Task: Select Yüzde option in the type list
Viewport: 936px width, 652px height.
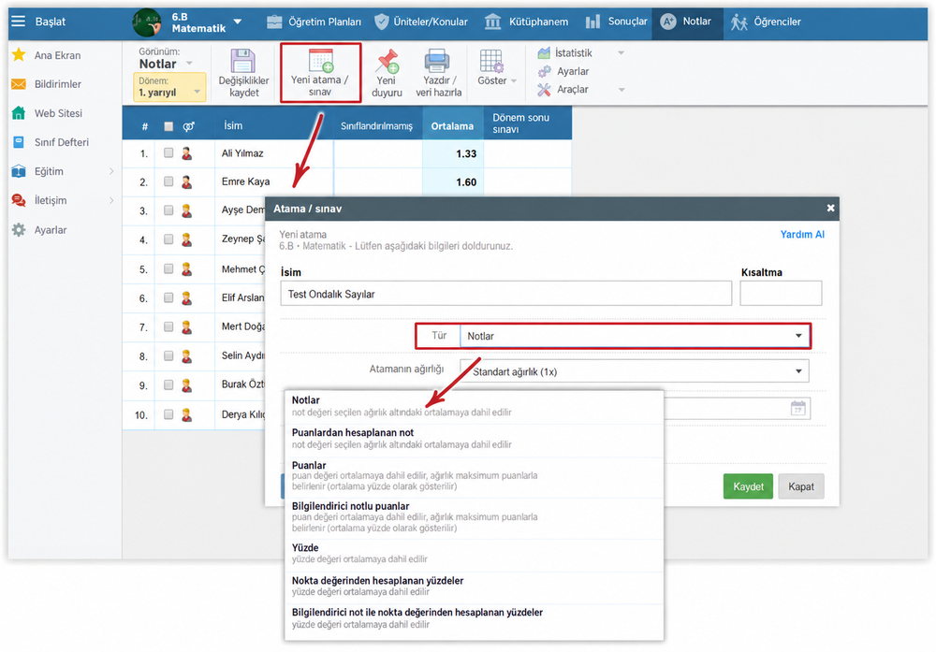Action: (474, 553)
